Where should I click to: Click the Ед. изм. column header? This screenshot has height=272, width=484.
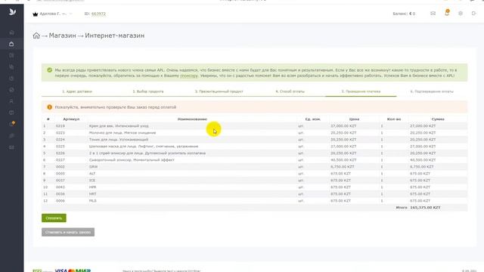point(312,119)
